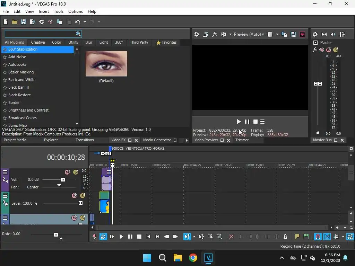355x266 pixels.
Task: Open the Edit menu
Action: pyautogui.click(x=17, y=11)
